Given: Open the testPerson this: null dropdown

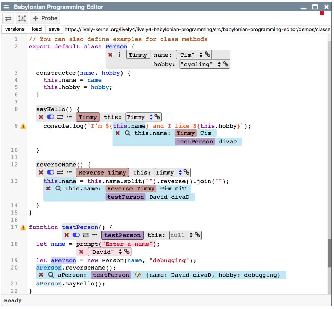Looking at the screenshot, I should 191,235.
